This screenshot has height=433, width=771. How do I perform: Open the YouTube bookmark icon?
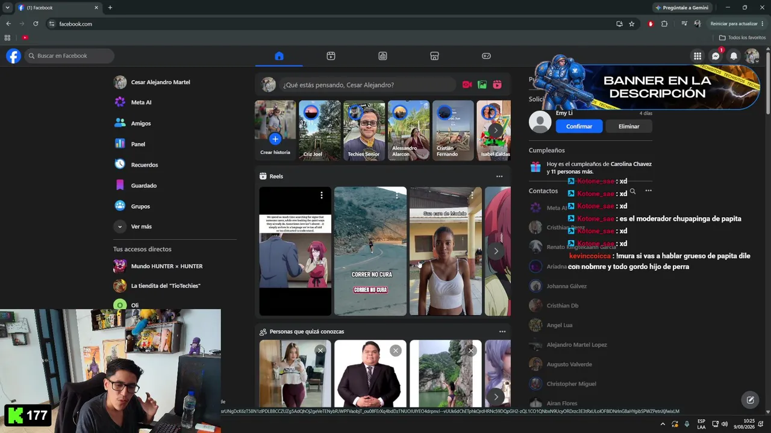(x=25, y=37)
